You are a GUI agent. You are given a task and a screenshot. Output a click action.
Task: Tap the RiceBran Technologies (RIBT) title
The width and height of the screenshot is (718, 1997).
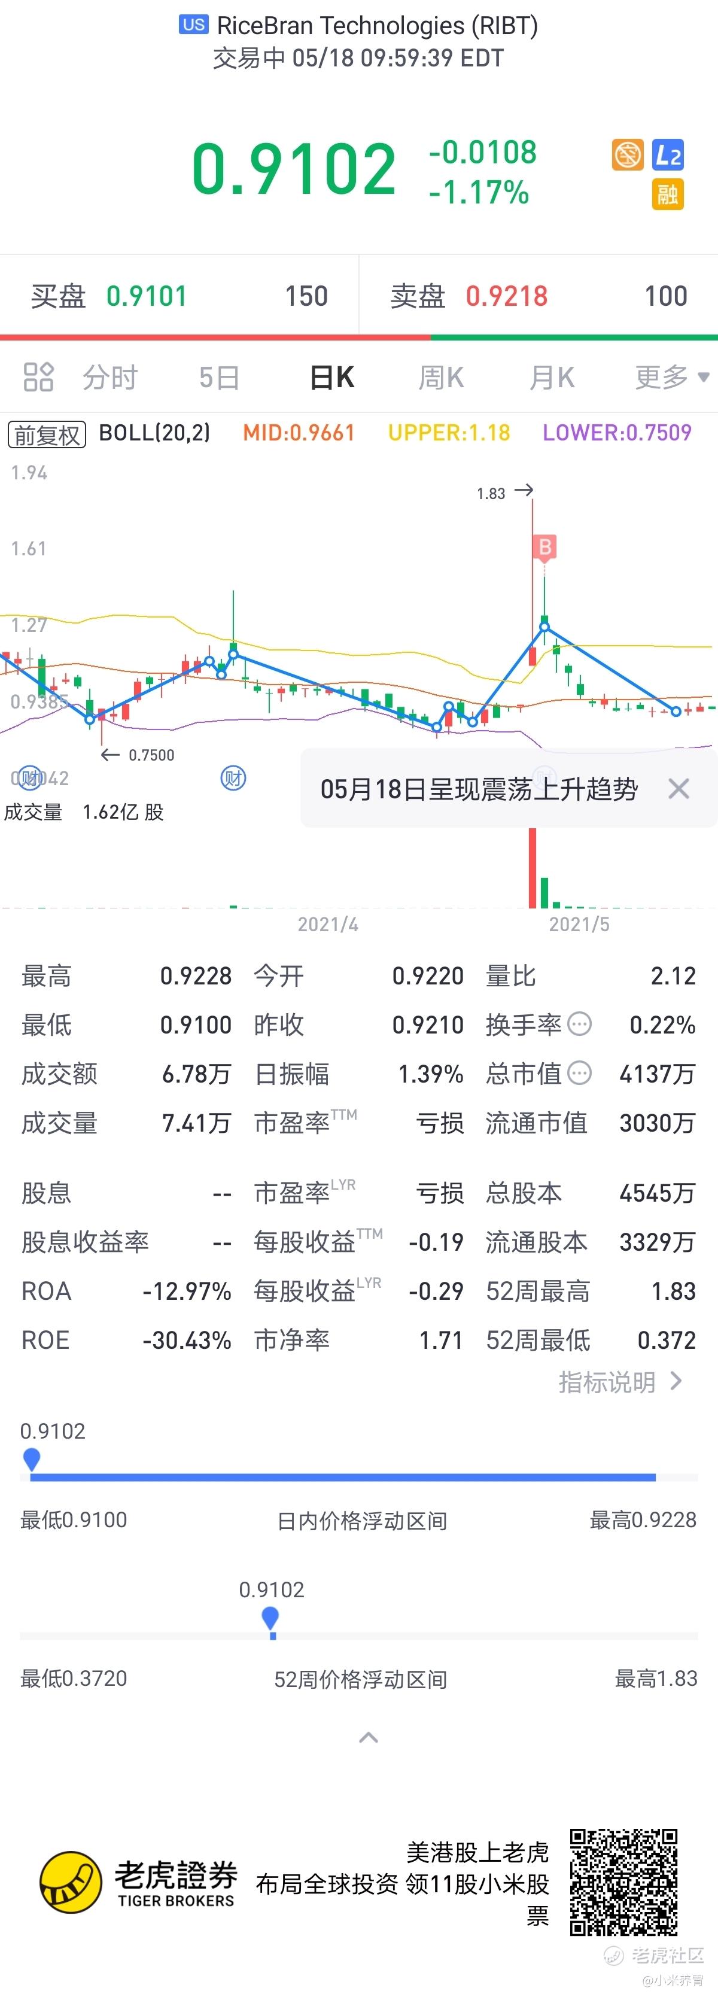coord(378,26)
